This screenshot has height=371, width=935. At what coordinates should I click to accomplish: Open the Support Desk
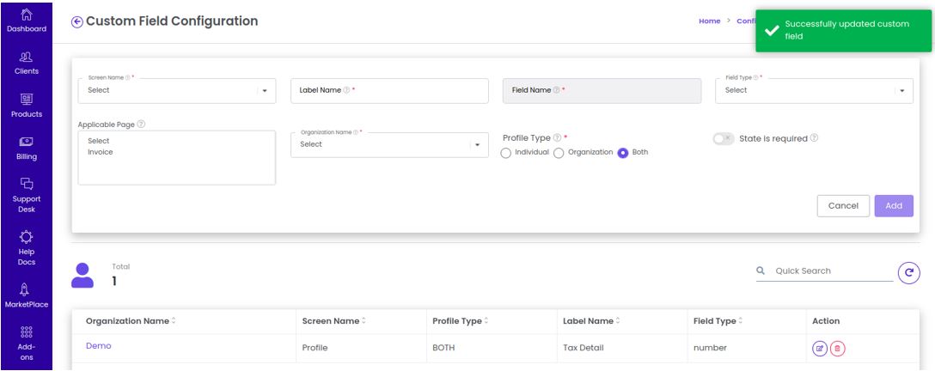click(27, 195)
